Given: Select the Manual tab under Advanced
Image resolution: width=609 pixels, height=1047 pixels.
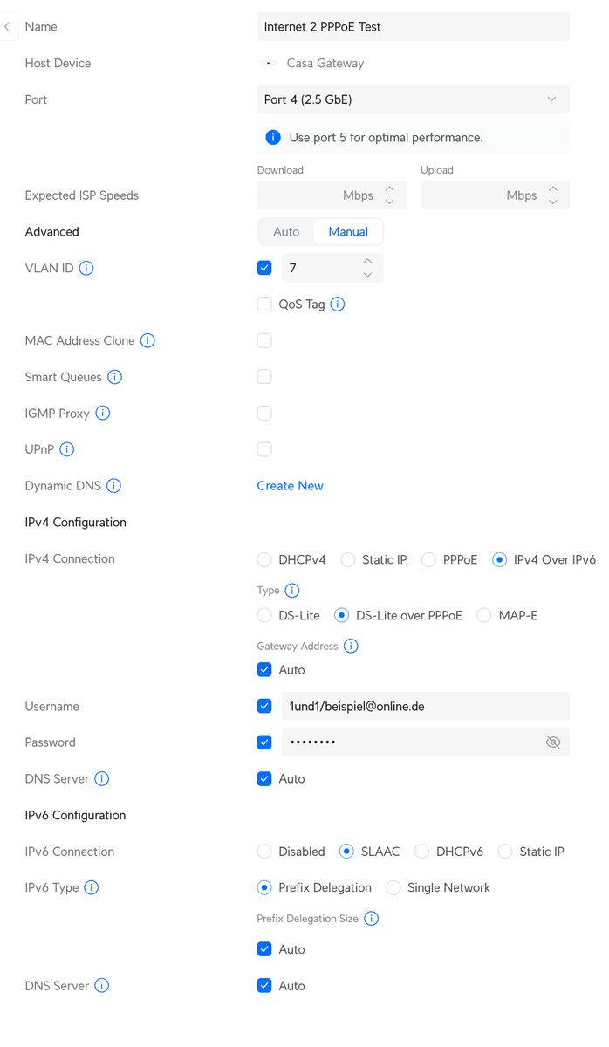Looking at the screenshot, I should click(348, 232).
